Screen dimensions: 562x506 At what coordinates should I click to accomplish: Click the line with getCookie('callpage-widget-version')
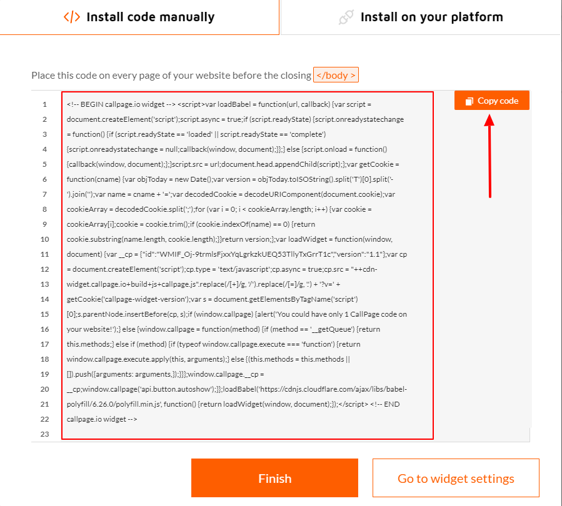[213, 299]
